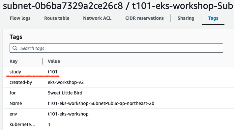Select the 'env' tag key
The height and width of the screenshot is (130, 234).
click(x=13, y=114)
